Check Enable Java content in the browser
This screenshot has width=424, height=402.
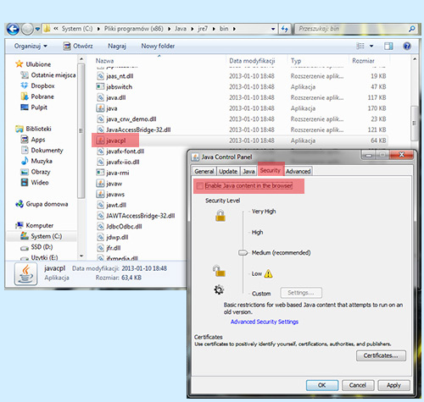point(200,185)
